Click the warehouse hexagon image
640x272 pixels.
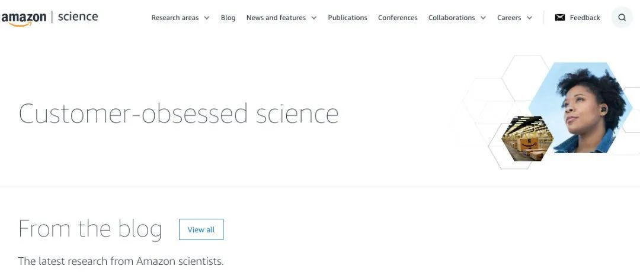[x=527, y=140]
